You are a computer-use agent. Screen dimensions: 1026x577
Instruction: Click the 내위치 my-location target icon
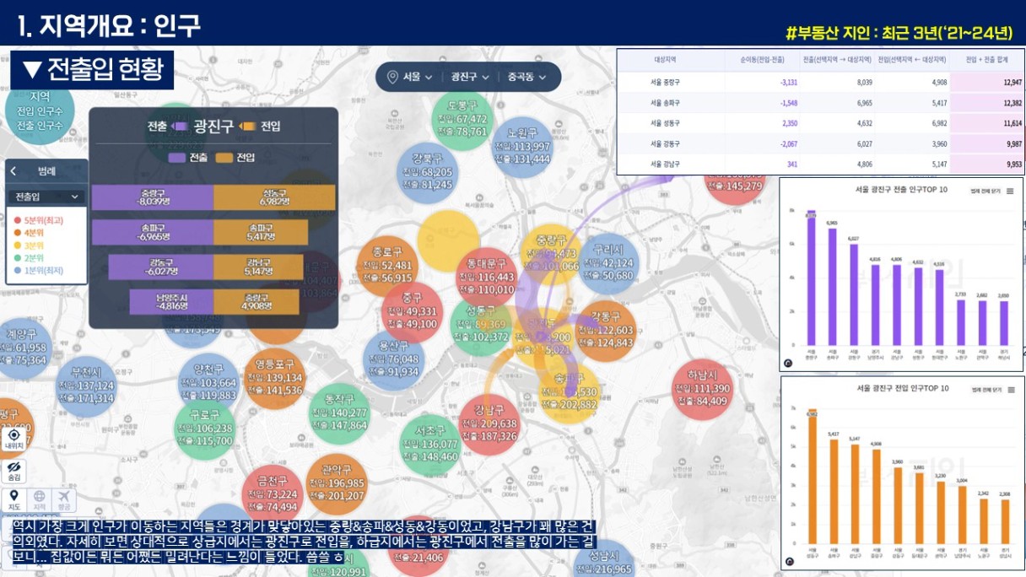[13, 435]
